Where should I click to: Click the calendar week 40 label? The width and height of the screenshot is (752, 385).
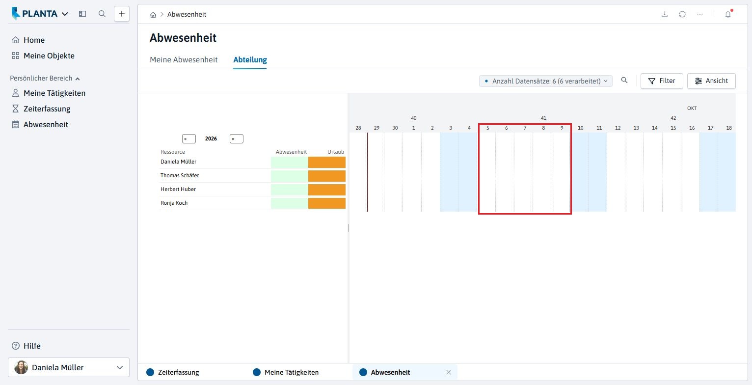[414, 118]
